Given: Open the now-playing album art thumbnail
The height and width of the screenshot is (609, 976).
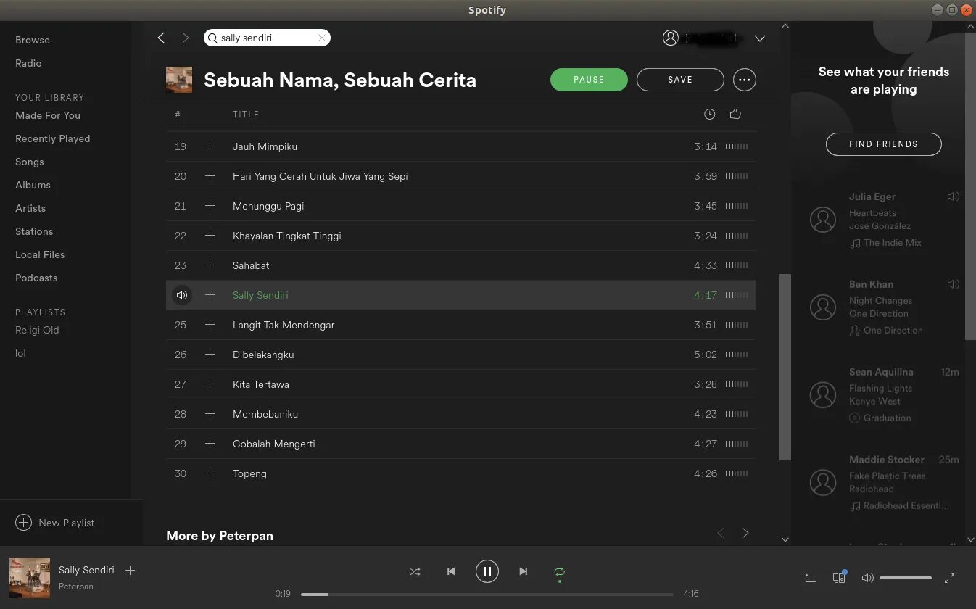Looking at the screenshot, I should tap(30, 578).
